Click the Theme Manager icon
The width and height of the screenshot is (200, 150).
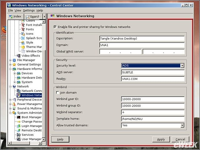[x=23, y=47]
